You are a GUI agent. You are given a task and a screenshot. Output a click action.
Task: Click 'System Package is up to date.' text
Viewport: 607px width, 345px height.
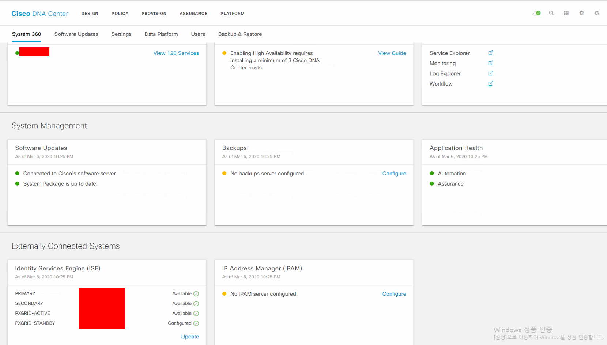(60, 184)
